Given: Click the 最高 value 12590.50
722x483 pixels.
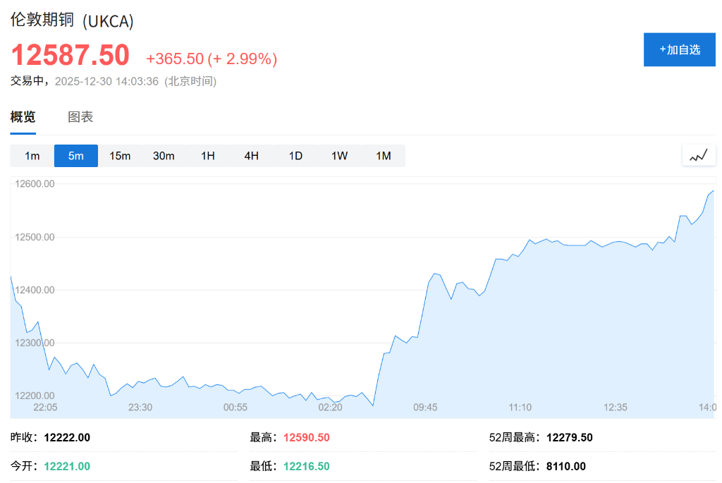Looking at the screenshot, I should point(306,437).
